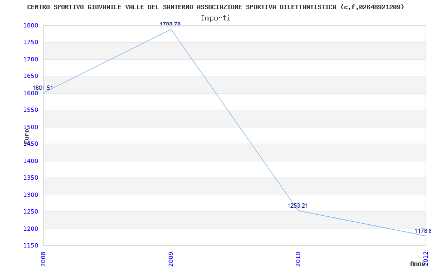
Task: Select the 2008 x-axis label
Action: coord(44,259)
